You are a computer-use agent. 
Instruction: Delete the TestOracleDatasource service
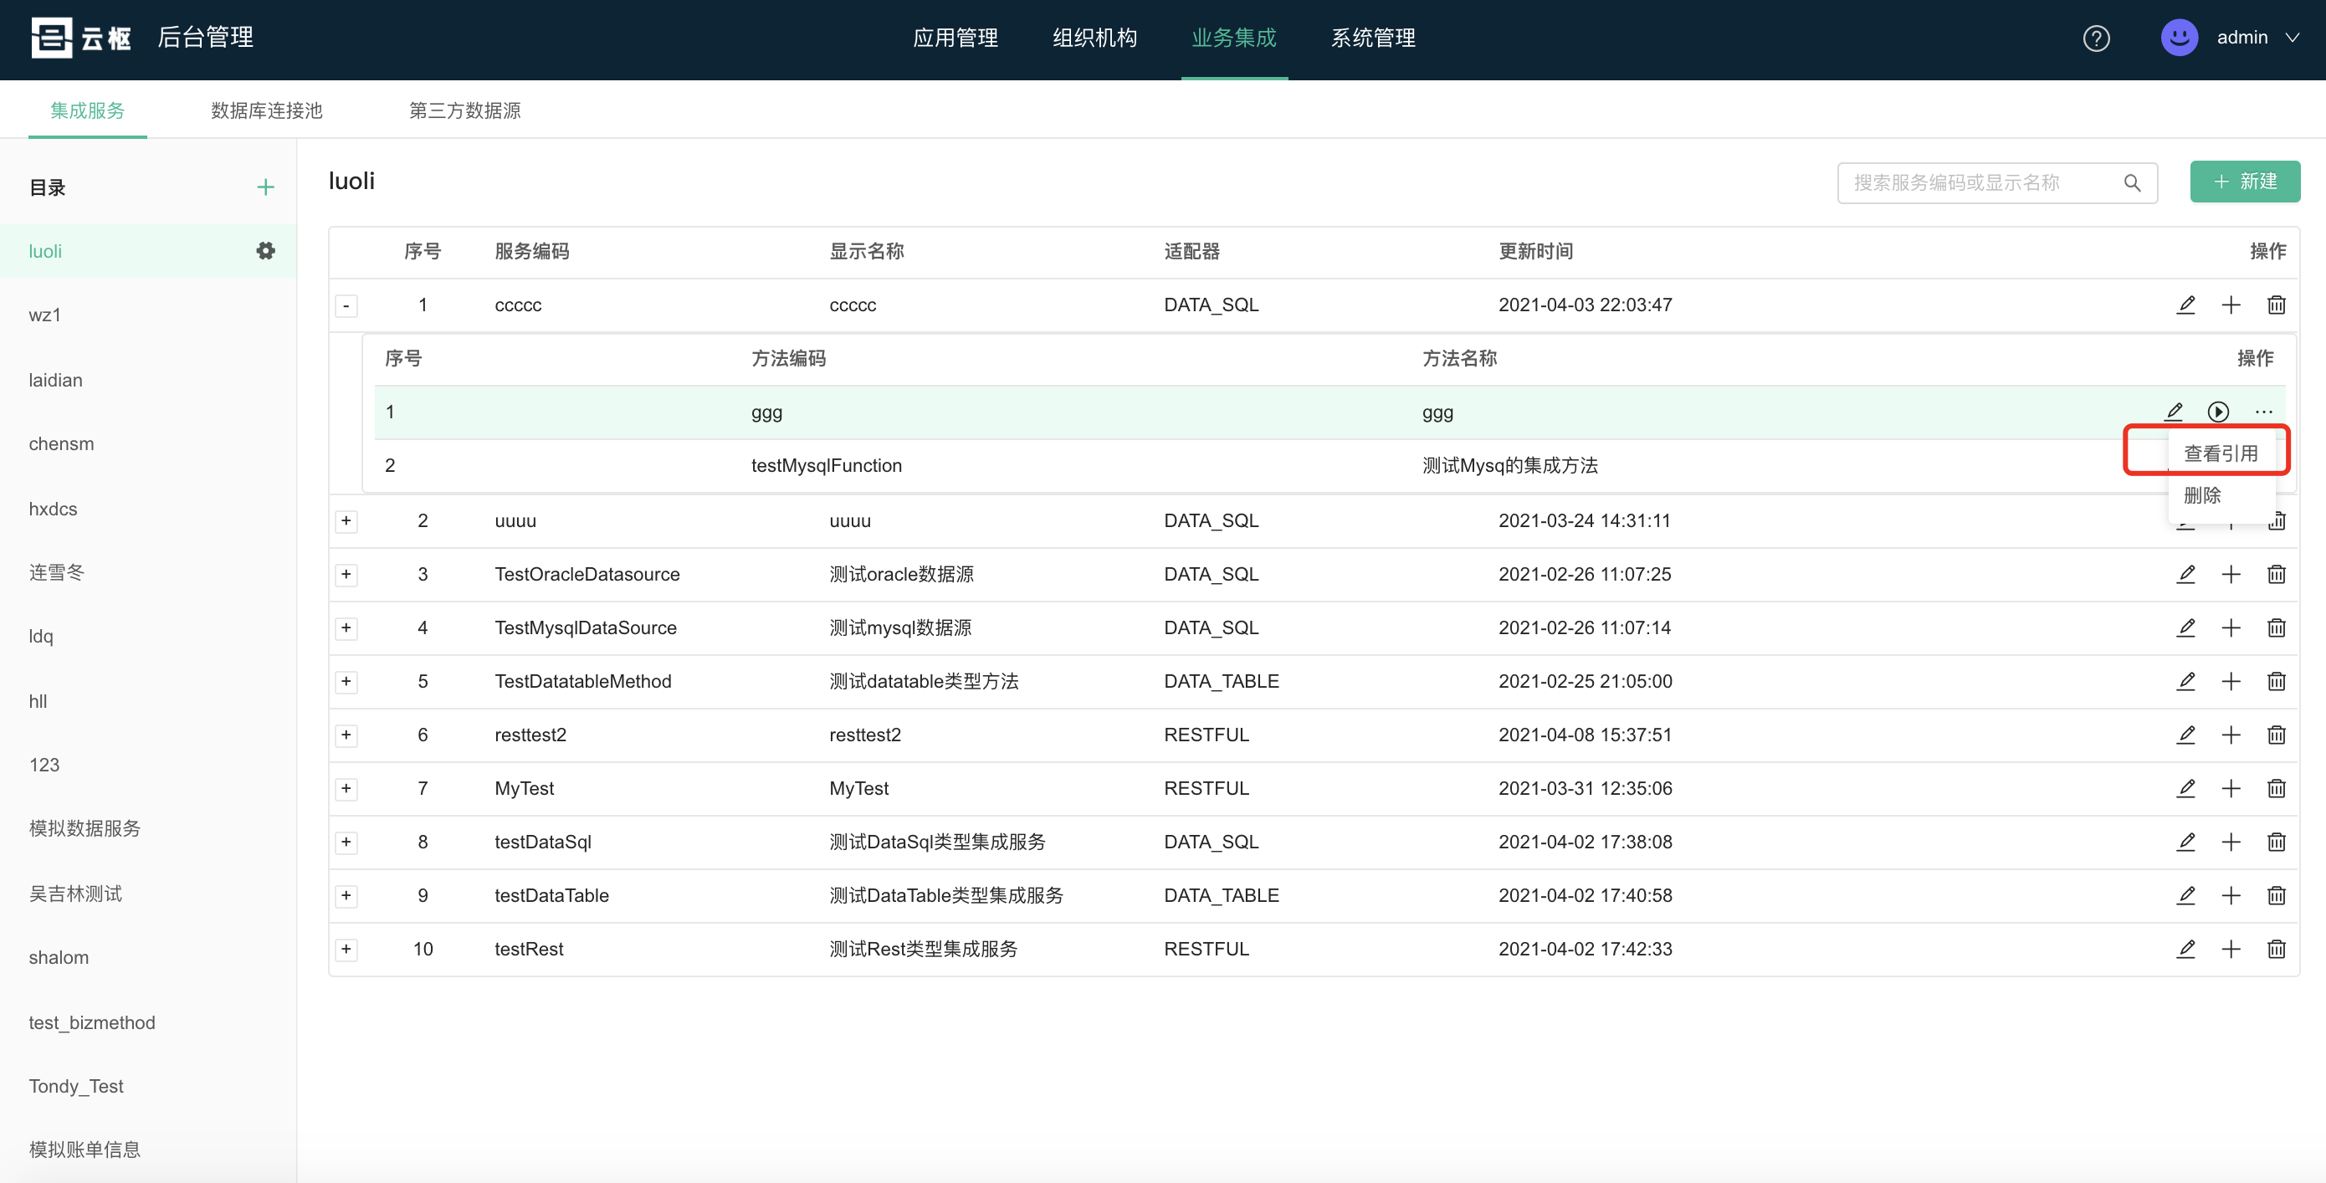(2276, 574)
